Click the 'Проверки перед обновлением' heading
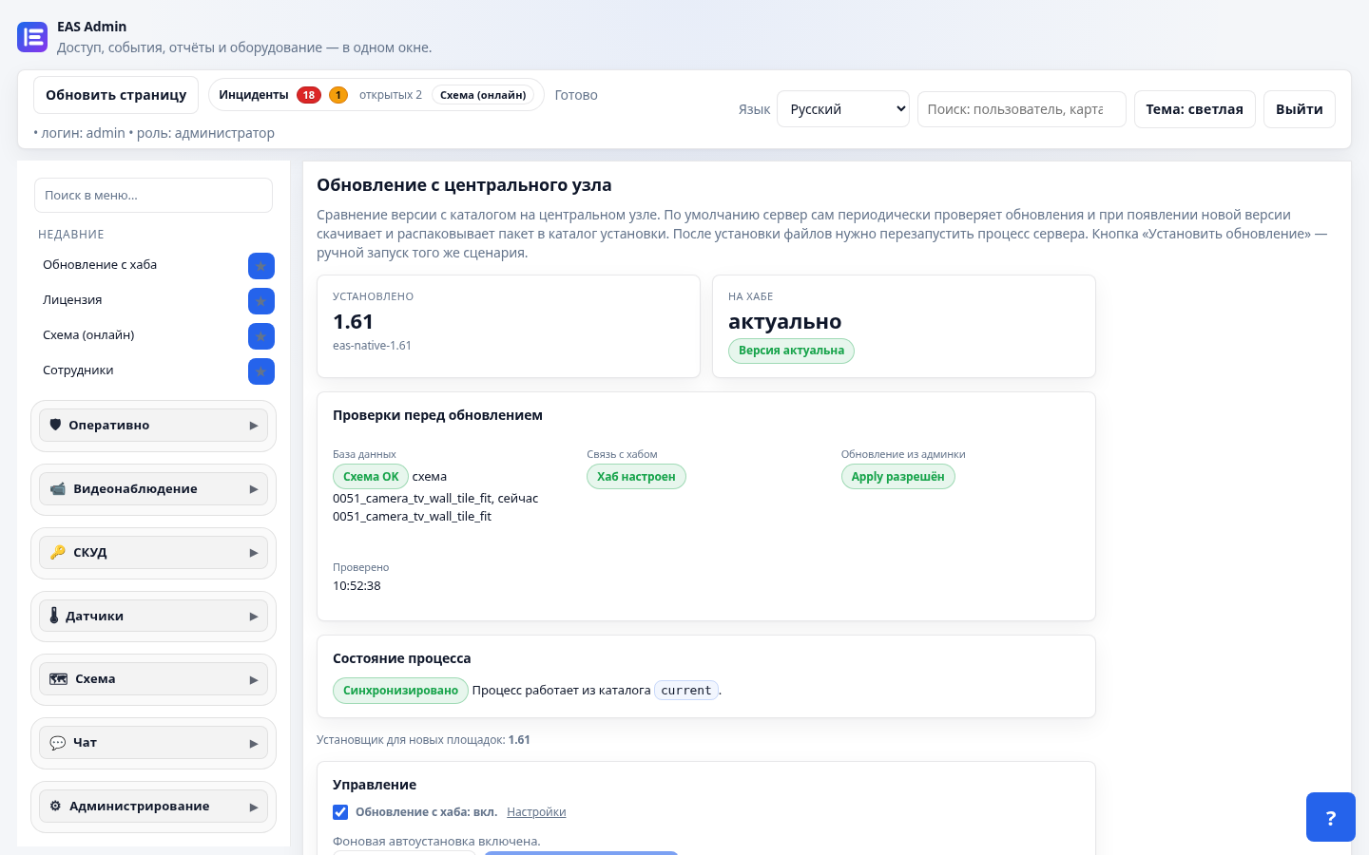This screenshot has height=855, width=1369. pyautogui.click(x=437, y=415)
